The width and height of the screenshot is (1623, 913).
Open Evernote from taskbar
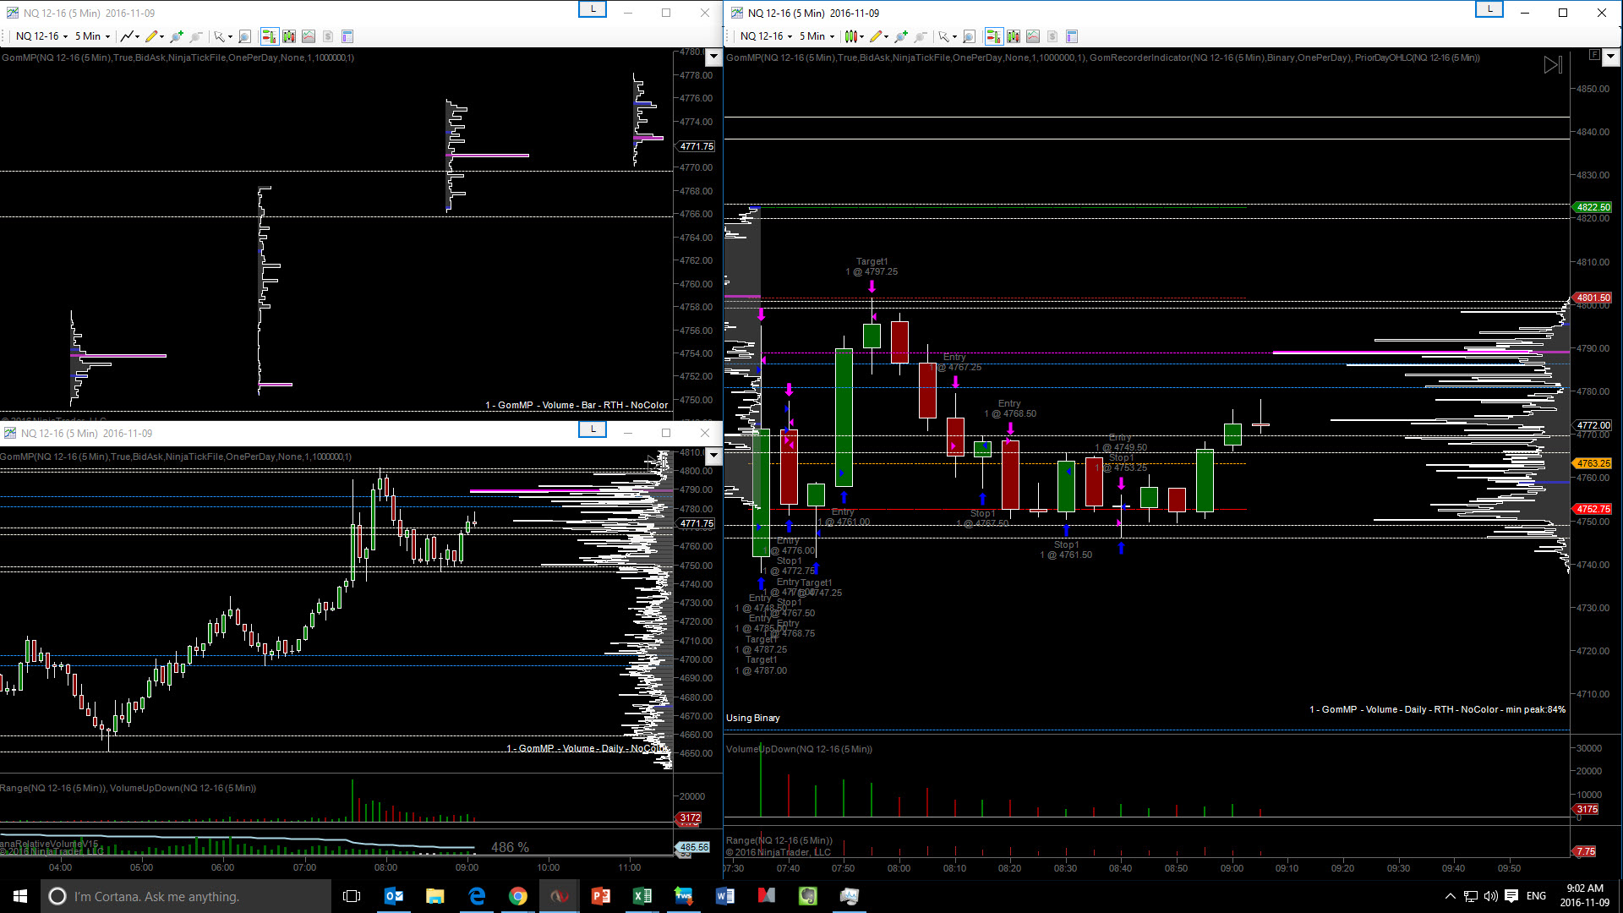[808, 896]
